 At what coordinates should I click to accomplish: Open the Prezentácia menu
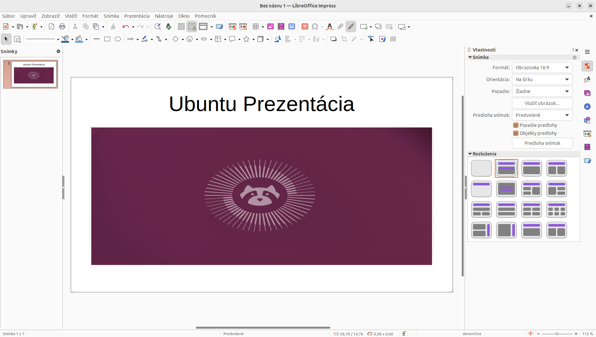click(137, 16)
